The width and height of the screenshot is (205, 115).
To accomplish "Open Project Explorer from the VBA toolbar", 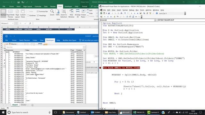I will tap(144, 13).
